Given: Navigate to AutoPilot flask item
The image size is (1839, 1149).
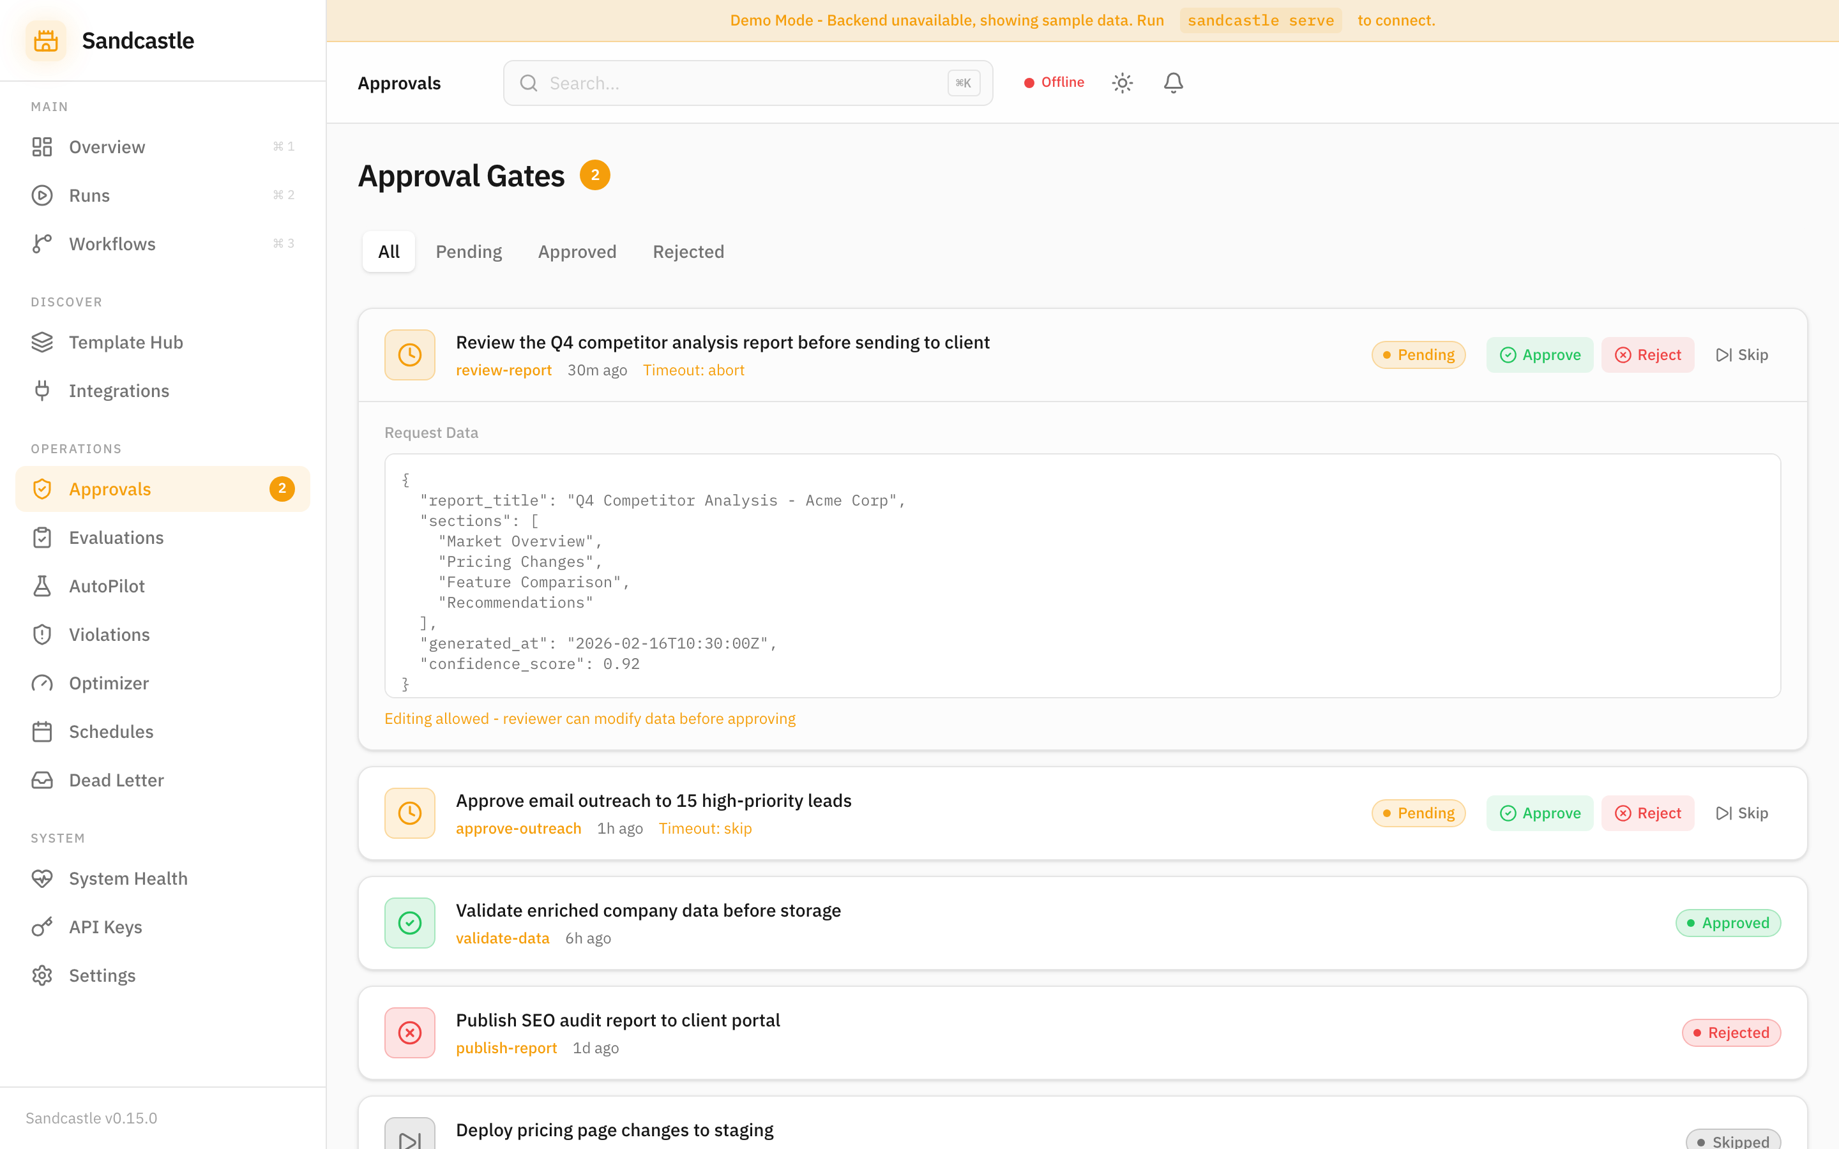Looking at the screenshot, I should pyautogui.click(x=107, y=586).
